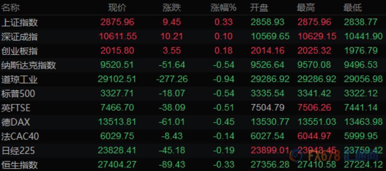This screenshot has height=171, width=386.
Task: Click the 最低 column header
Action: 352,8
